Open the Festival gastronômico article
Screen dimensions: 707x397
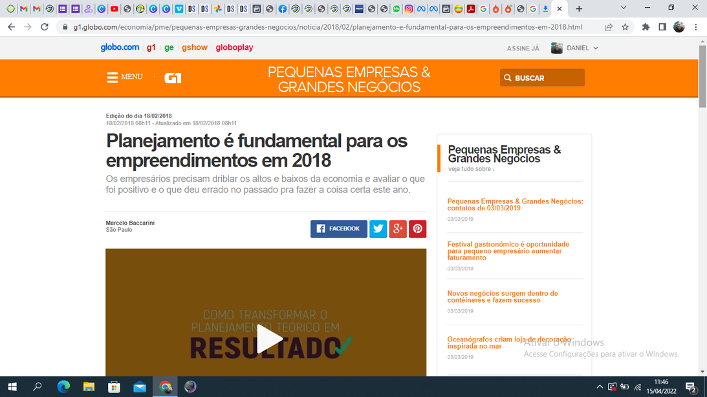pos(508,250)
